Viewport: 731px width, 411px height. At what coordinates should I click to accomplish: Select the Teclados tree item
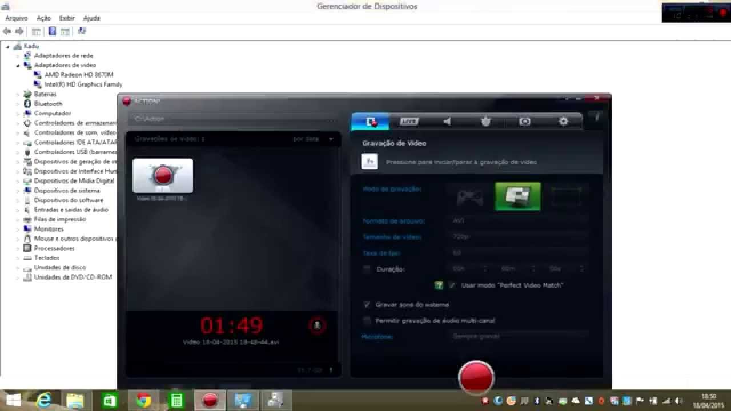47,258
